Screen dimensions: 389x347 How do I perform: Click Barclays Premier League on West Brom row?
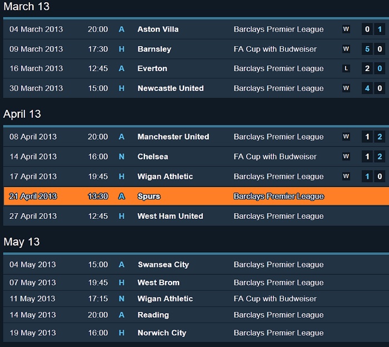click(278, 283)
